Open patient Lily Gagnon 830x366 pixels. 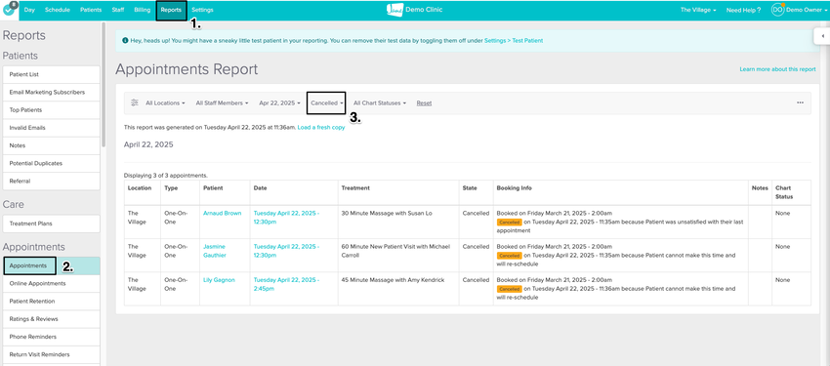click(x=219, y=280)
